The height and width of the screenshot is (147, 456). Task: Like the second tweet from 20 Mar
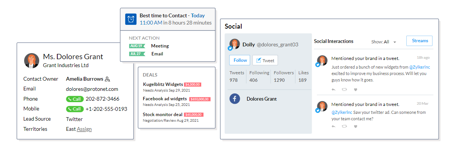pyautogui.click(x=355, y=126)
